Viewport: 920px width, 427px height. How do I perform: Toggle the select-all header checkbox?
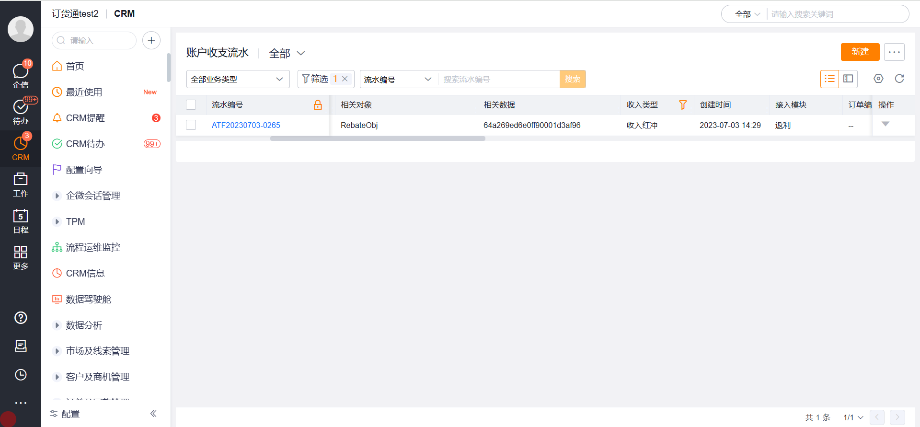tap(191, 105)
